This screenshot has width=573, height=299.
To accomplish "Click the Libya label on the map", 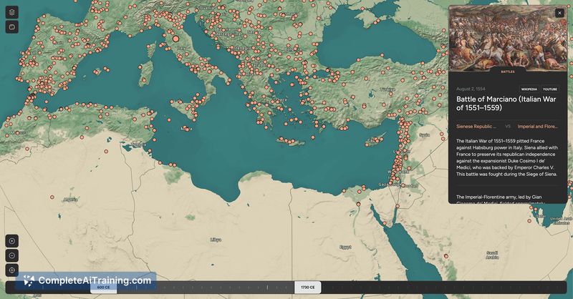I will pyautogui.click(x=215, y=240).
